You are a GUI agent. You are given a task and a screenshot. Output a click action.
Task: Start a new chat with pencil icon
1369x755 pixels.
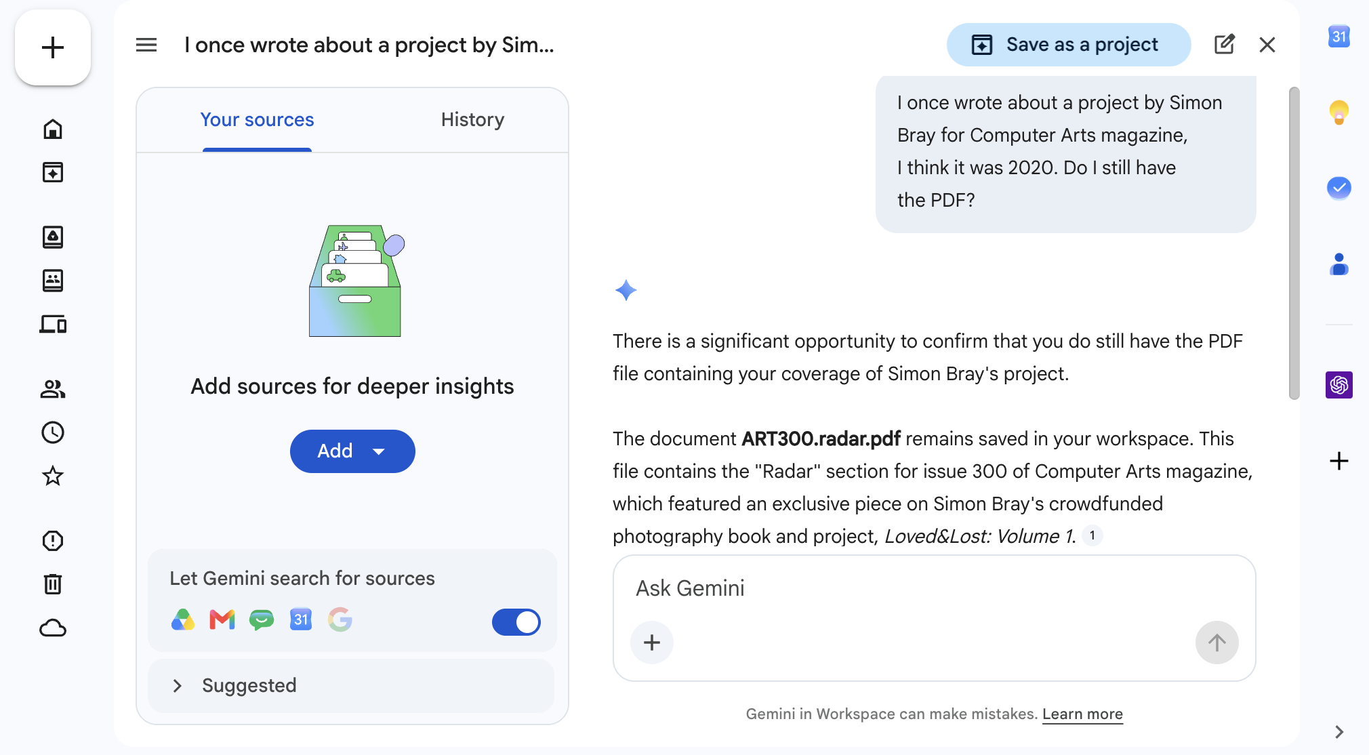tap(1224, 45)
